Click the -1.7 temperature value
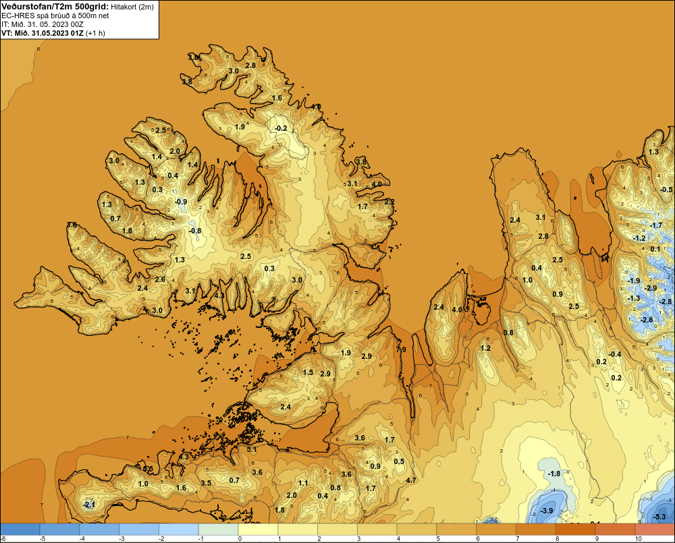 point(656,225)
